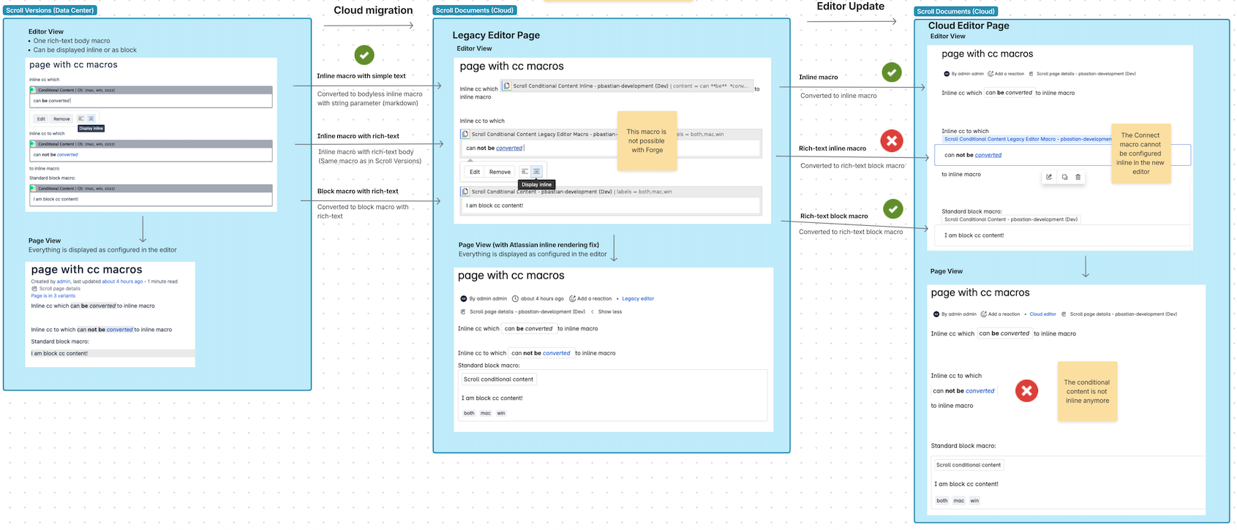
Task: Open the 'Page is in 3 variants' link
Action: click(x=53, y=296)
